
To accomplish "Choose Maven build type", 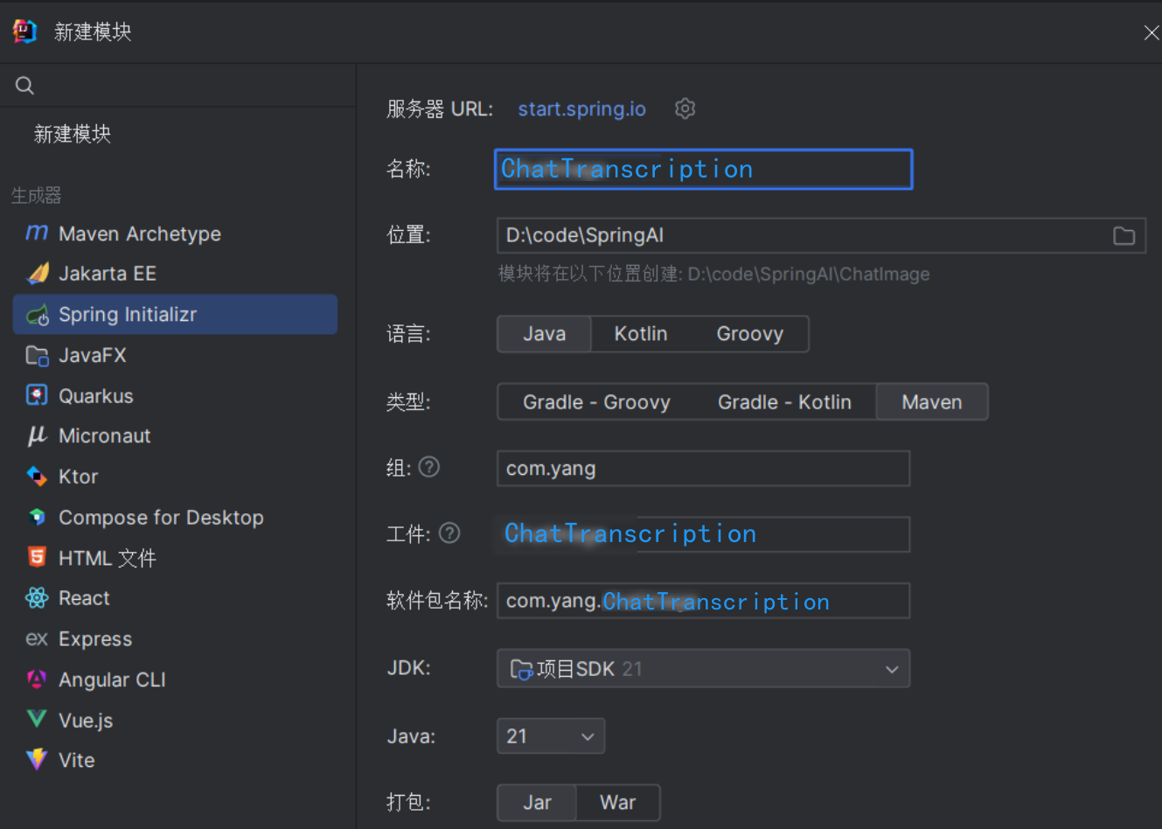I will coord(932,402).
